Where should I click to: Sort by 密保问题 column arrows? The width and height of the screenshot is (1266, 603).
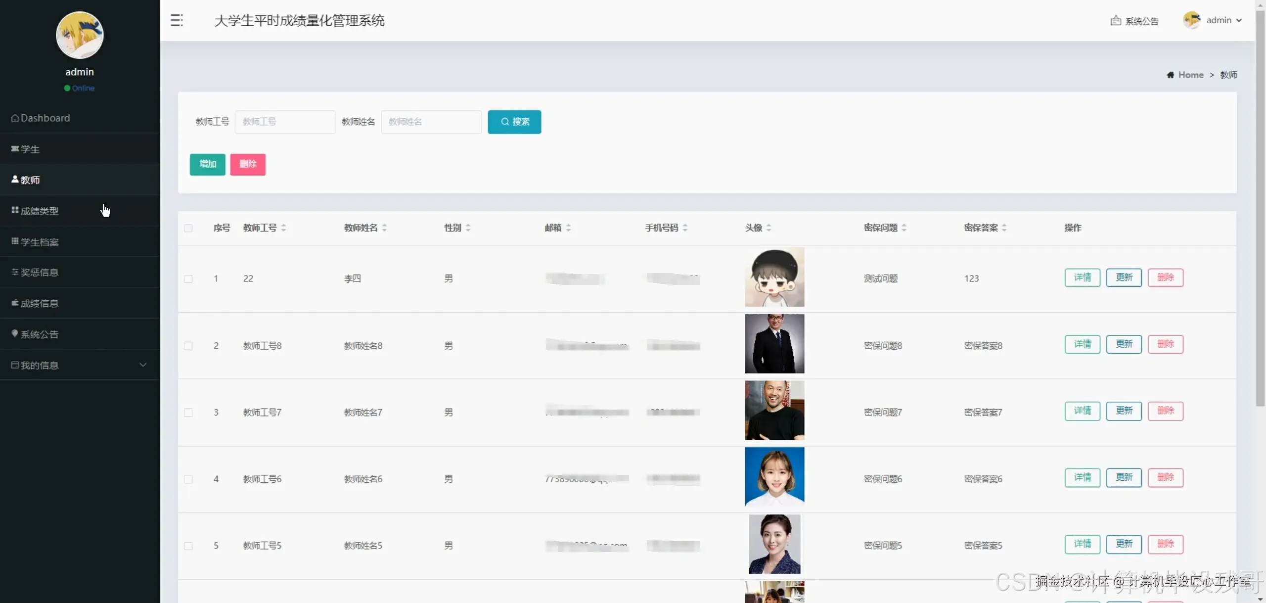pos(904,228)
